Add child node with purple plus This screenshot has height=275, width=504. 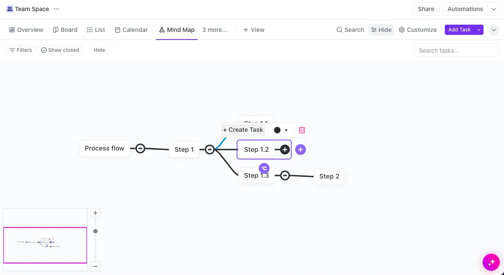pyautogui.click(x=300, y=149)
